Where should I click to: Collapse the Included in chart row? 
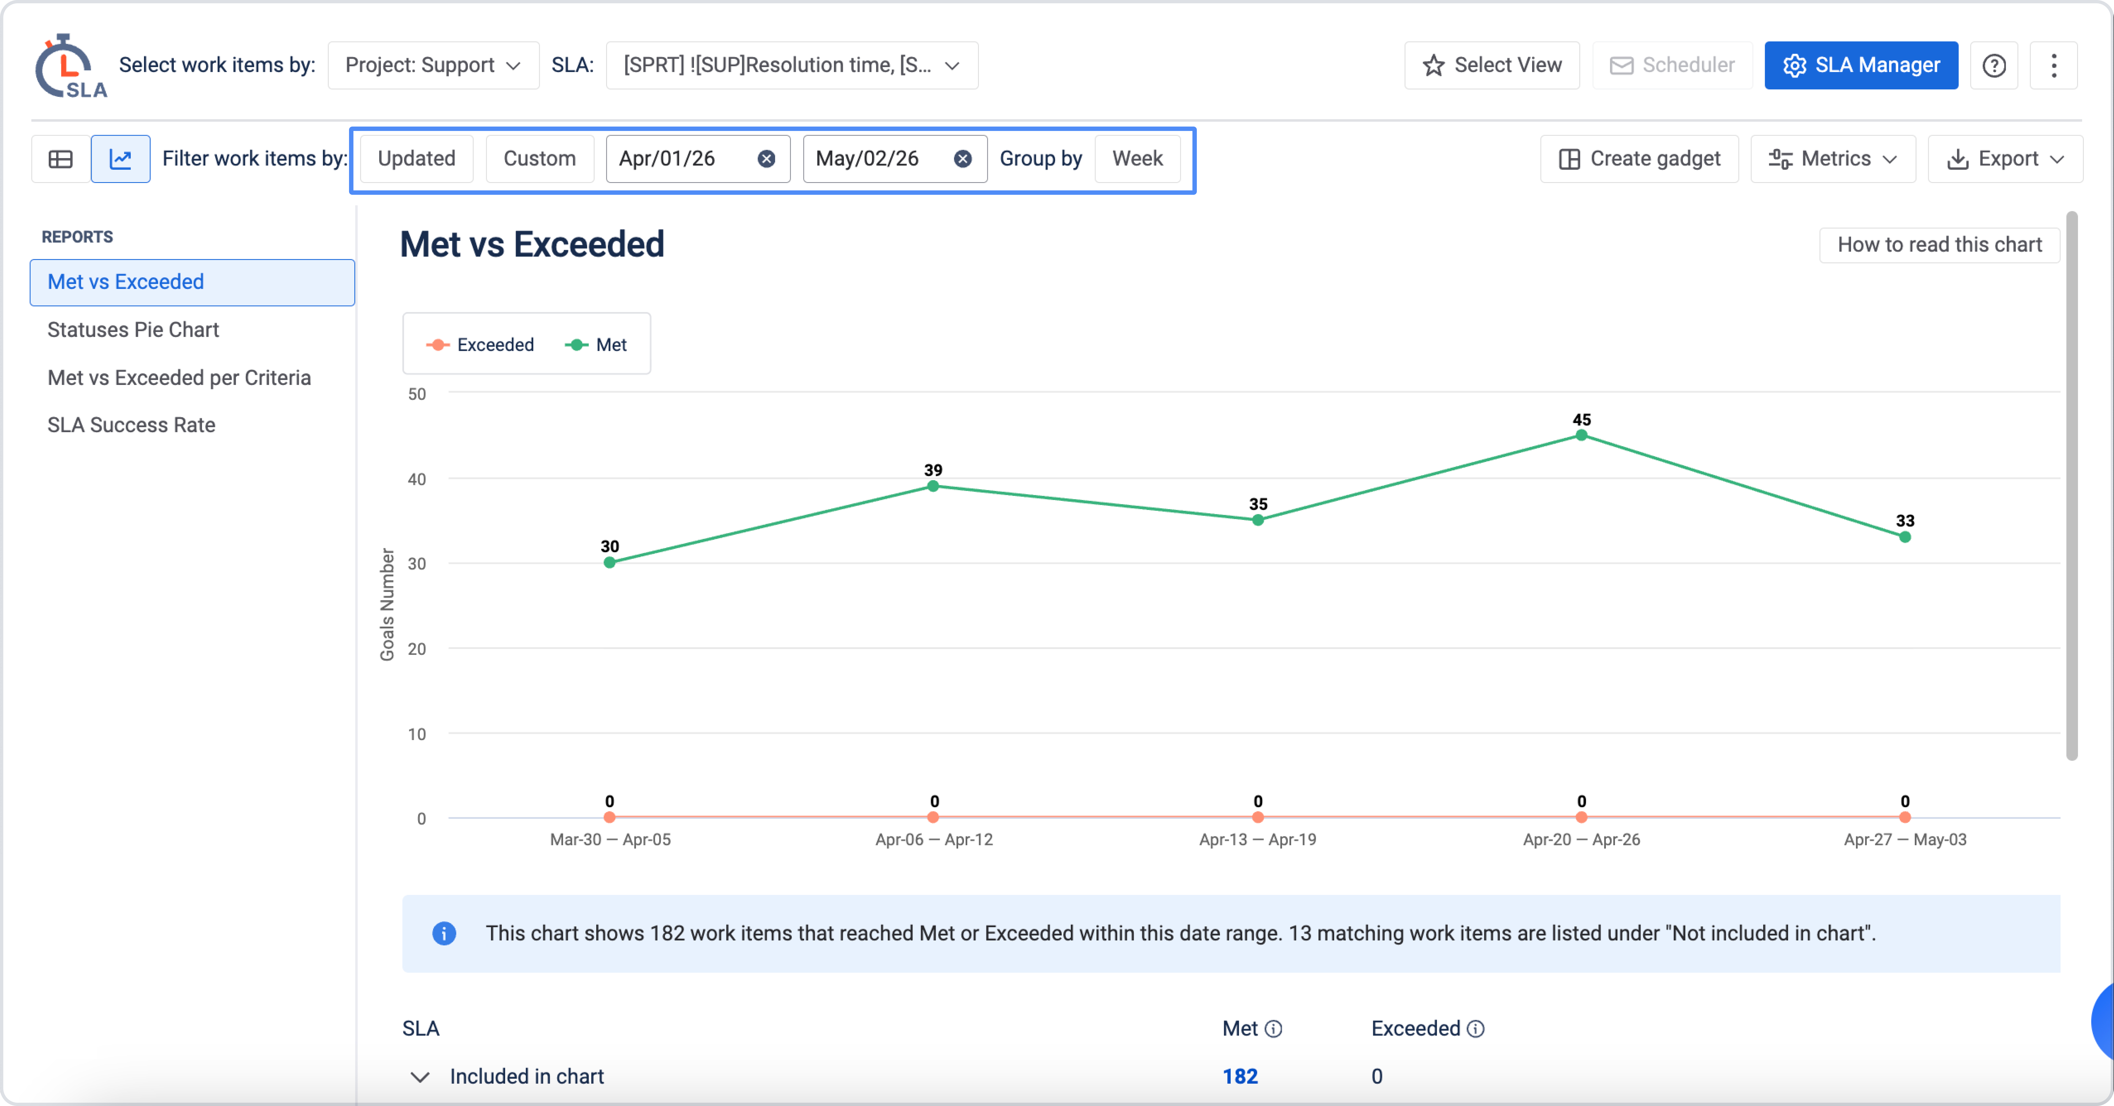[x=420, y=1077]
